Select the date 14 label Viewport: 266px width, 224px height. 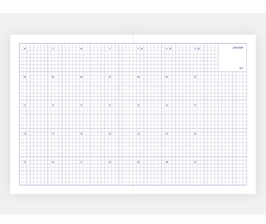(x=110, y=105)
